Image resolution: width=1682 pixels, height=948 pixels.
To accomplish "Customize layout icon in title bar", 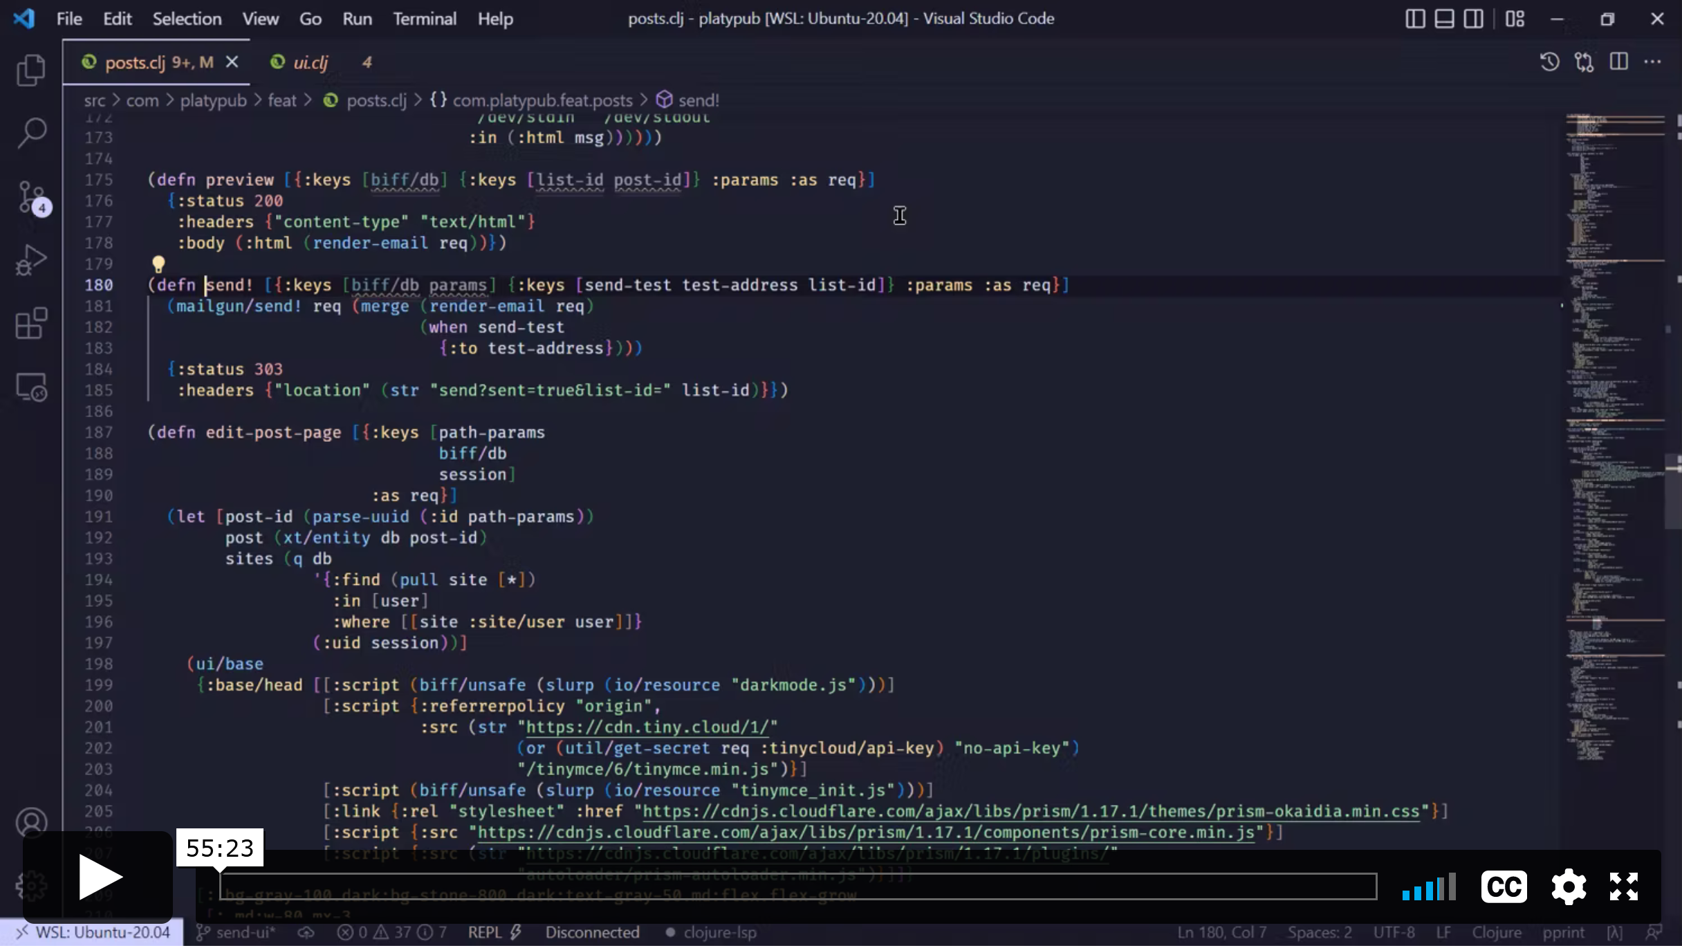I will tap(1515, 19).
